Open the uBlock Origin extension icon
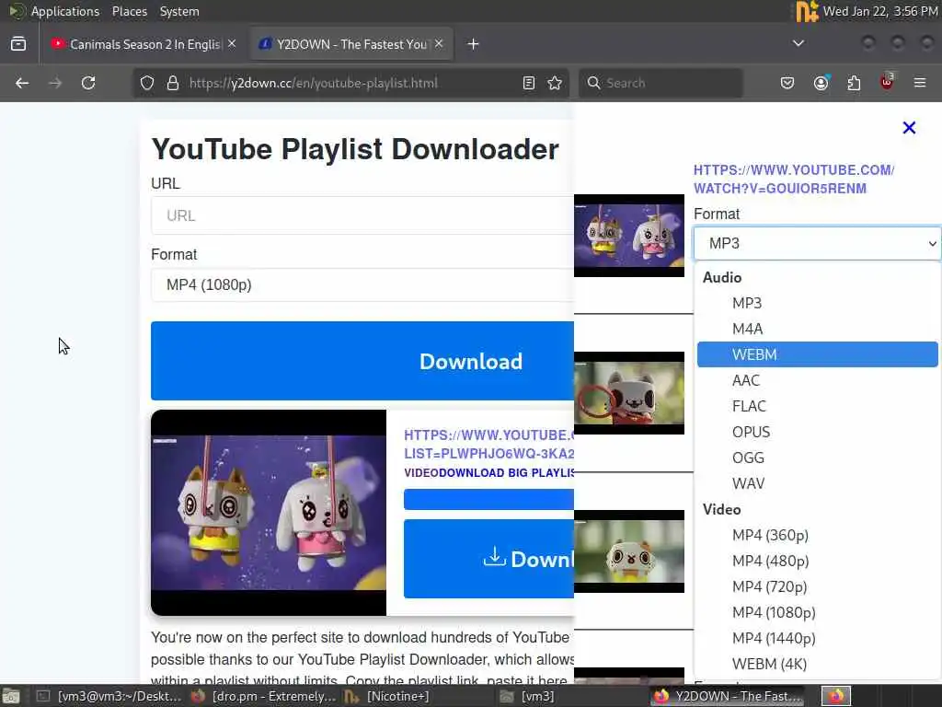 (x=887, y=82)
